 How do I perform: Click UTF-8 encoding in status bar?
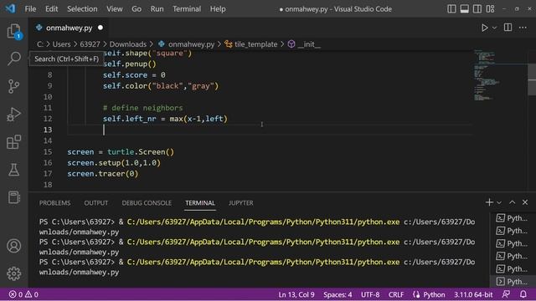point(370,294)
